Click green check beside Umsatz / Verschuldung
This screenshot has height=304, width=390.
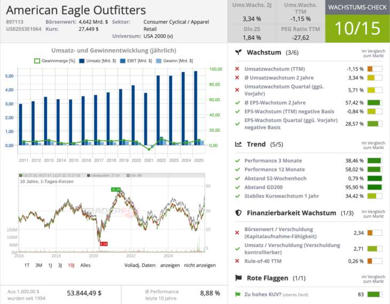238,249
